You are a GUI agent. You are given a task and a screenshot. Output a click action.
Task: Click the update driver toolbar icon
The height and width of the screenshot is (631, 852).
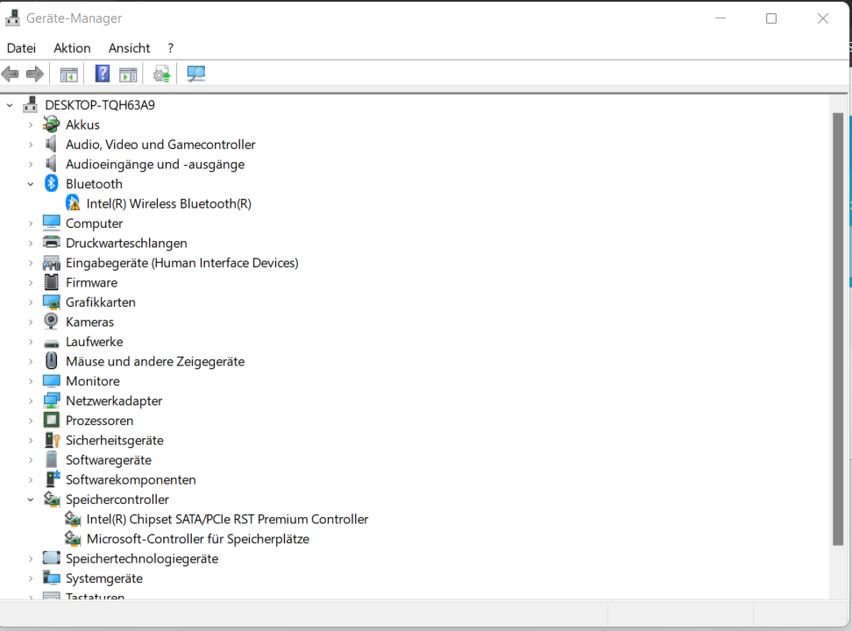[161, 74]
